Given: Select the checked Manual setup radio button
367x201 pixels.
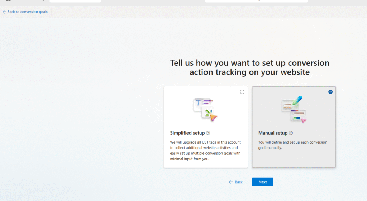Looking at the screenshot, I should point(330,92).
